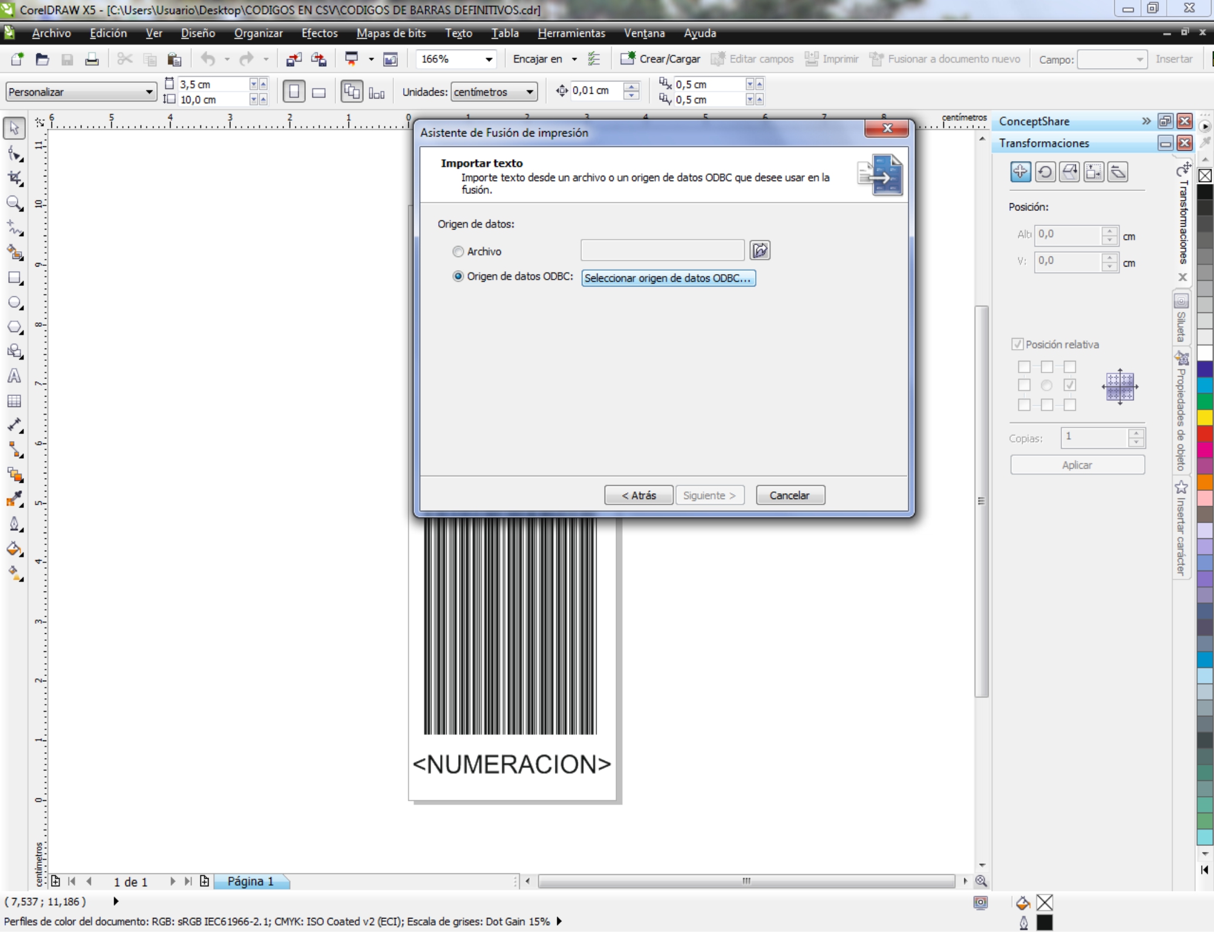The width and height of the screenshot is (1214, 932).
Task: Open Archivo menu
Action: (52, 33)
